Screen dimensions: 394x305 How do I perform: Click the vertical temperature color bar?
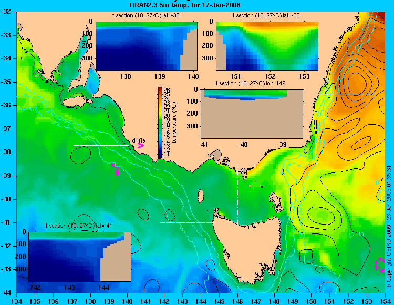160,122
